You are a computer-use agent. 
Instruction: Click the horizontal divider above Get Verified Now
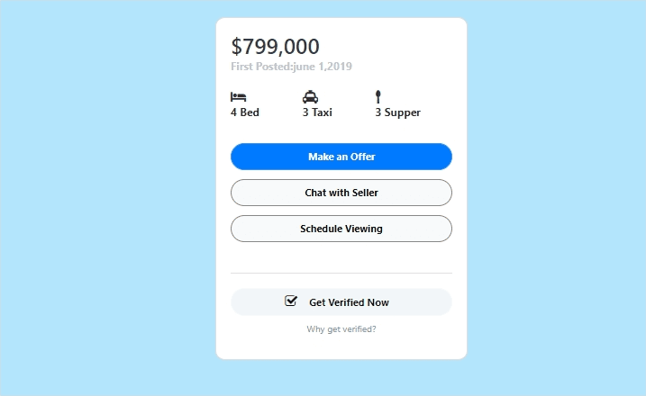coord(341,273)
